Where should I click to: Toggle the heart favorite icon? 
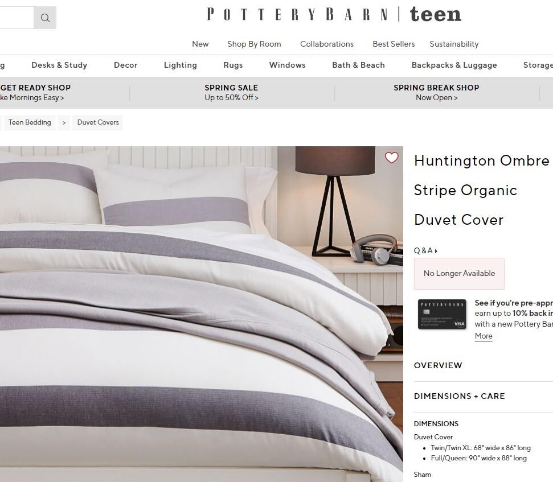tap(391, 158)
